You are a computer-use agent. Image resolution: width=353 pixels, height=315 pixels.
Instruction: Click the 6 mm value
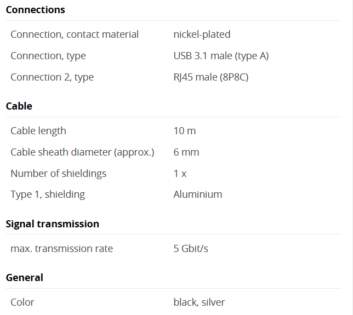coord(186,152)
